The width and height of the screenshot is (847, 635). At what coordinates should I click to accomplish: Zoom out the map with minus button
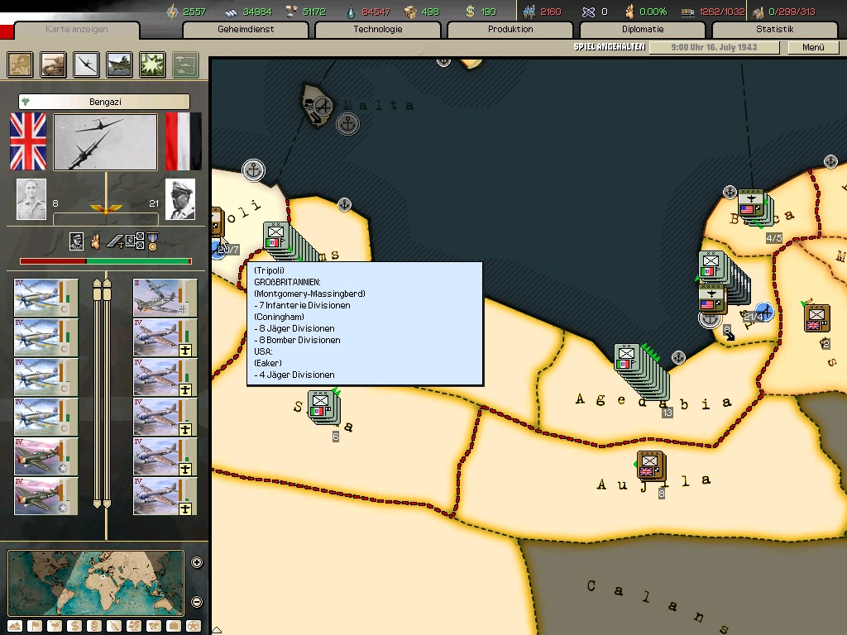click(197, 602)
